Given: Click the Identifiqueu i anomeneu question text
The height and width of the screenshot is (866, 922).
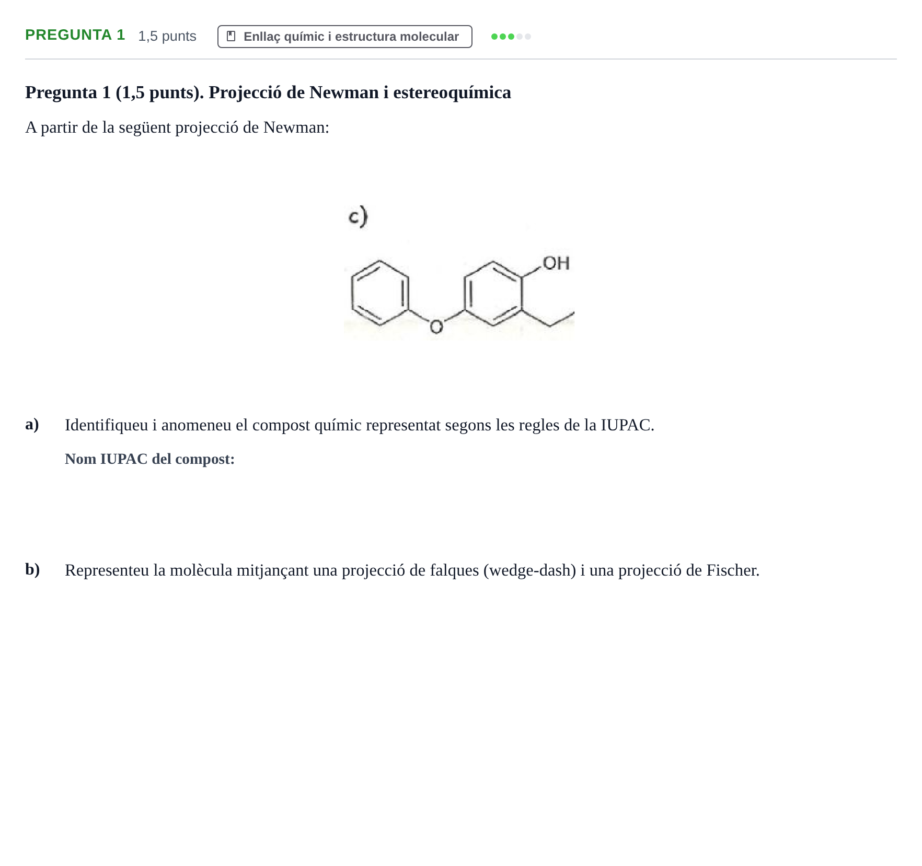Looking at the screenshot, I should tap(360, 425).
